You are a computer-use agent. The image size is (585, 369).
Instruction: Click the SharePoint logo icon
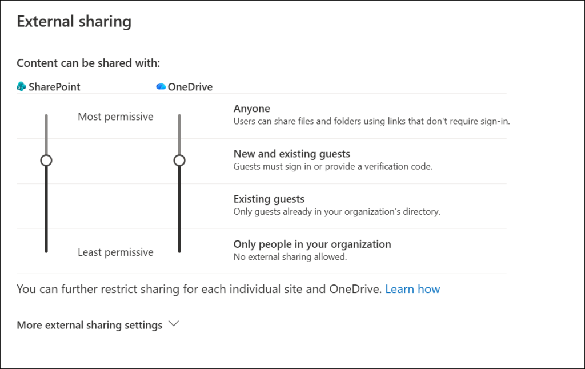22,87
